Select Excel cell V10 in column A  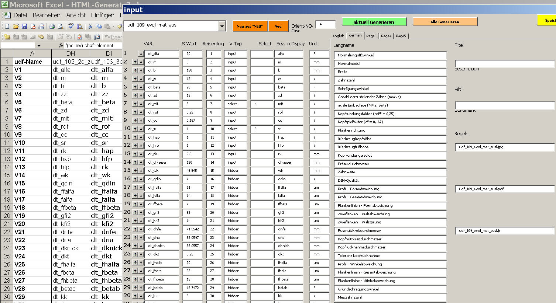pyautogui.click(x=32, y=143)
